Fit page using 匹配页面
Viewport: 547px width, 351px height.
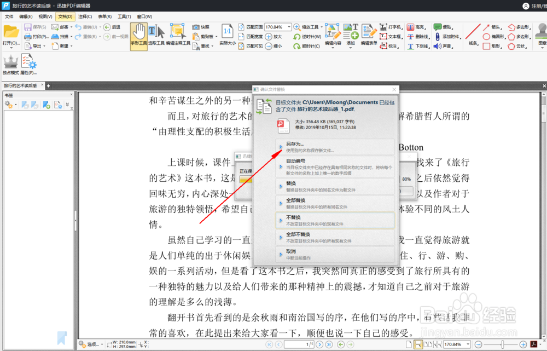[251, 27]
